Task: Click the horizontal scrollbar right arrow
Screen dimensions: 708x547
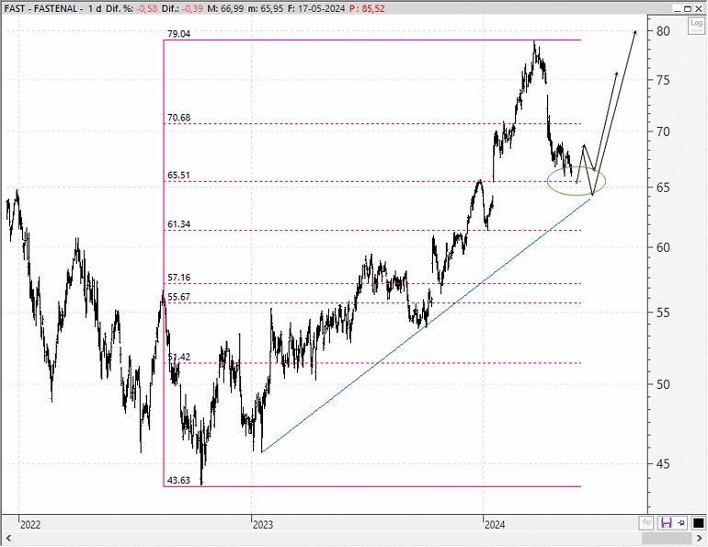Action: click(x=700, y=538)
